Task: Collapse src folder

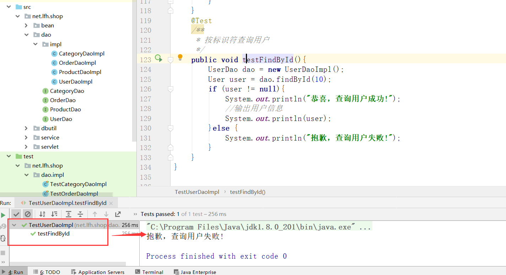Action: click(9, 7)
